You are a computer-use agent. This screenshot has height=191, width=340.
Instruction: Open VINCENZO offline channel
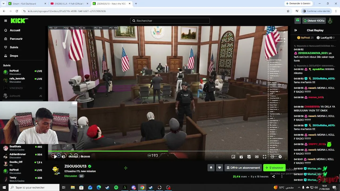(x=23, y=88)
